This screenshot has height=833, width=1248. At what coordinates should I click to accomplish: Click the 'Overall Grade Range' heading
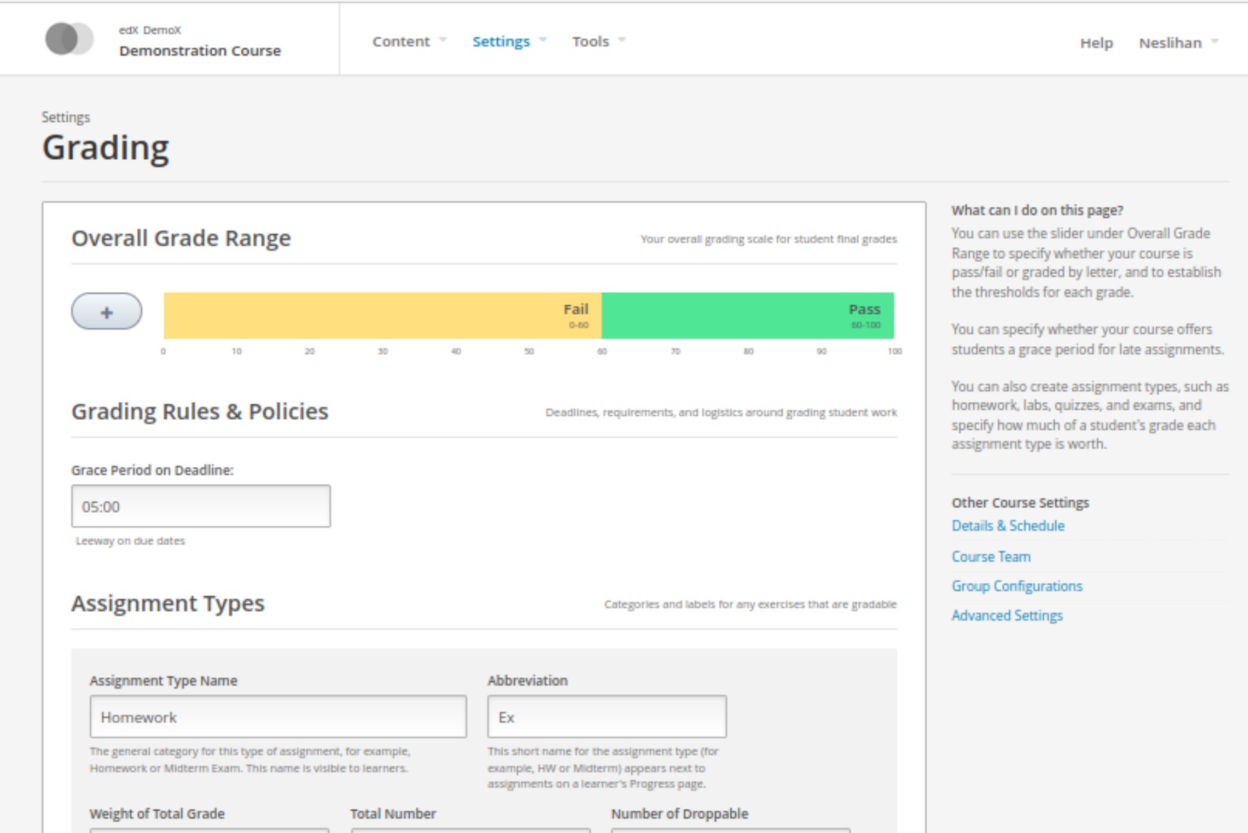click(181, 238)
